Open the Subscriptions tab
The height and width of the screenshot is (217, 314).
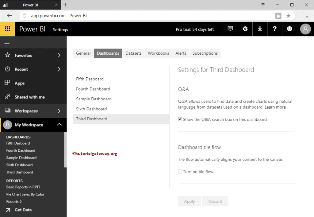point(205,53)
